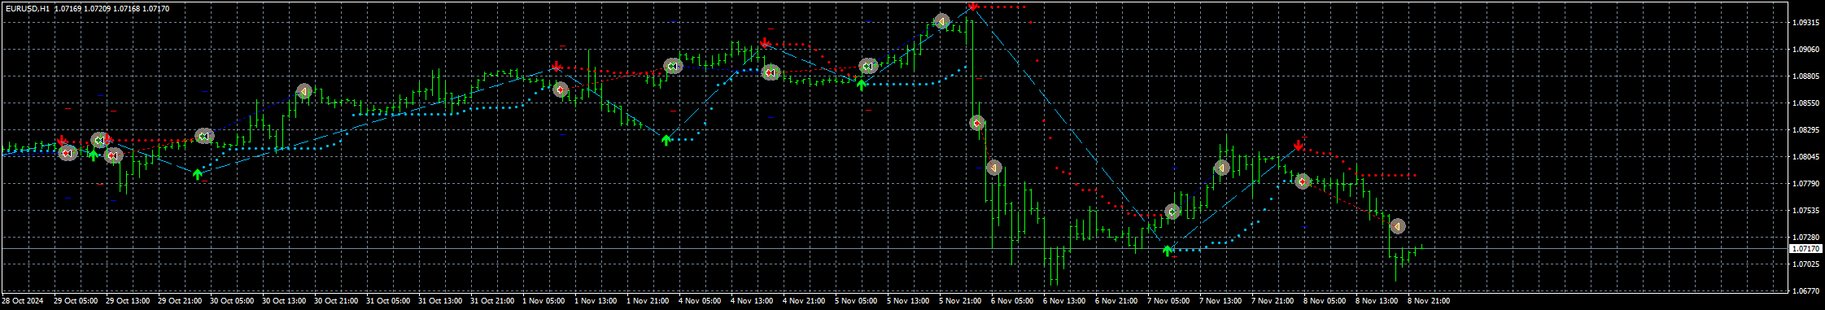Click the 4 Nov 05:00 time label
This screenshot has height=310, width=1825.
point(700,301)
